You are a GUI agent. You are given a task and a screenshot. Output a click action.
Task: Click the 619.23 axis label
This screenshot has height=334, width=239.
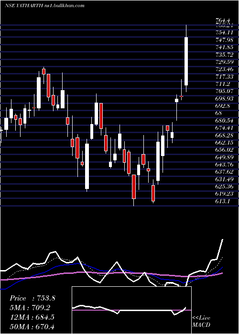[224, 193]
